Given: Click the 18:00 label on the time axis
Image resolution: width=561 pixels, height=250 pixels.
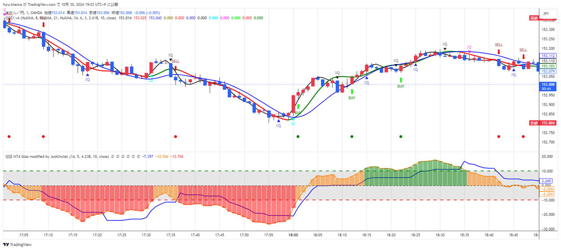Looking at the screenshot, I should tap(293, 235).
